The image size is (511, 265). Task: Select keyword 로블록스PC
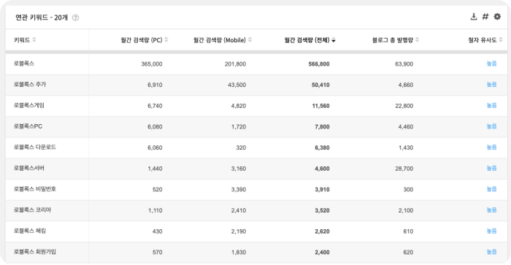tap(28, 126)
